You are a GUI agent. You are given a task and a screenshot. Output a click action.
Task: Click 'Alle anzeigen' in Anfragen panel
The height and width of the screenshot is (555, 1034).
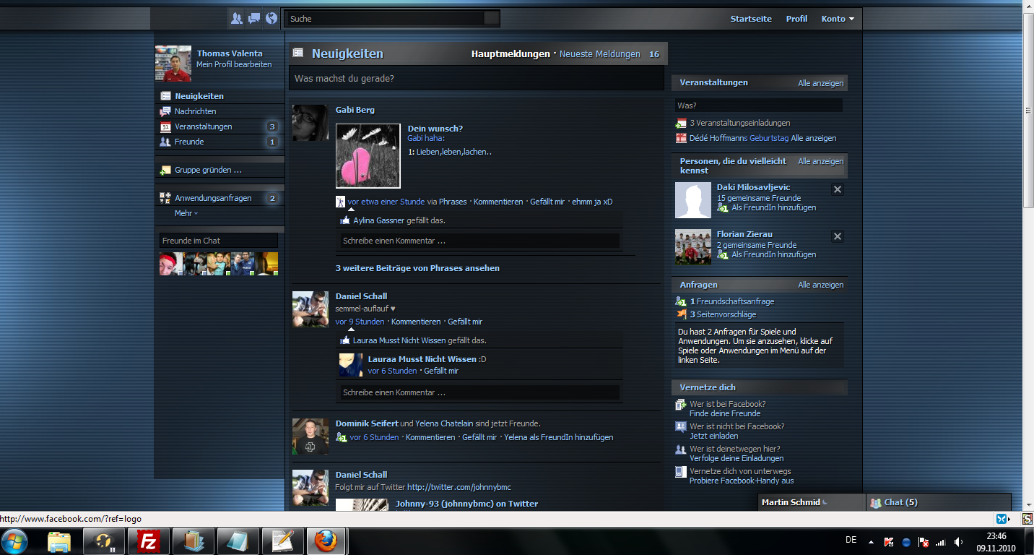click(x=821, y=285)
